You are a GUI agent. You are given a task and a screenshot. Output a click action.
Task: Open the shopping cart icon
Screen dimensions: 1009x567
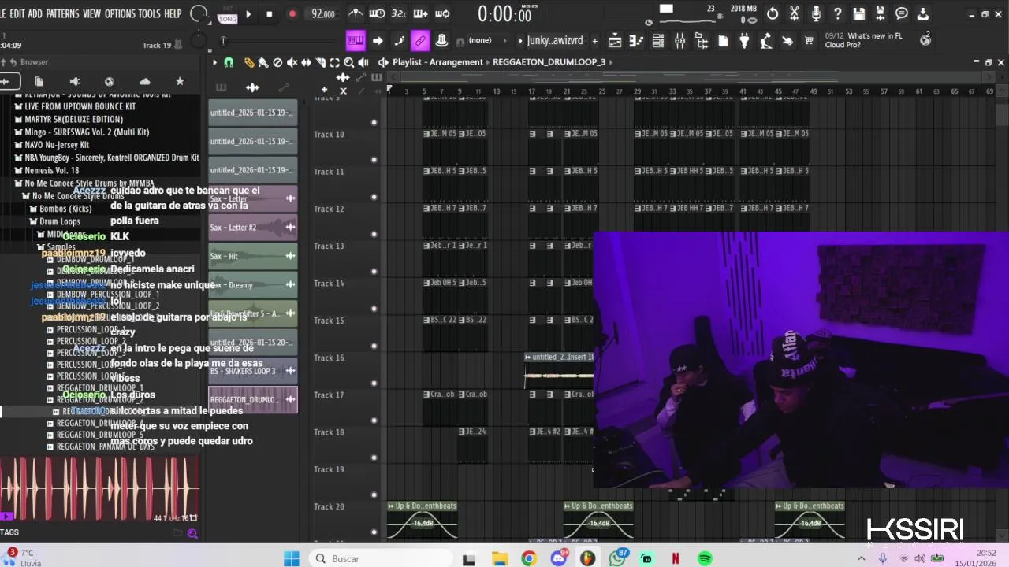click(809, 41)
